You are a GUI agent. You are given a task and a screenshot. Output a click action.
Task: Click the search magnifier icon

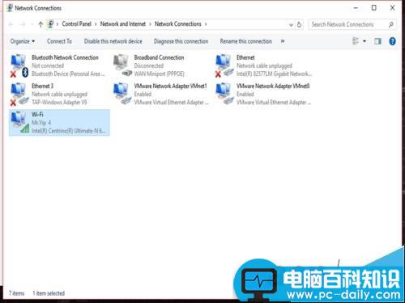(x=390, y=24)
